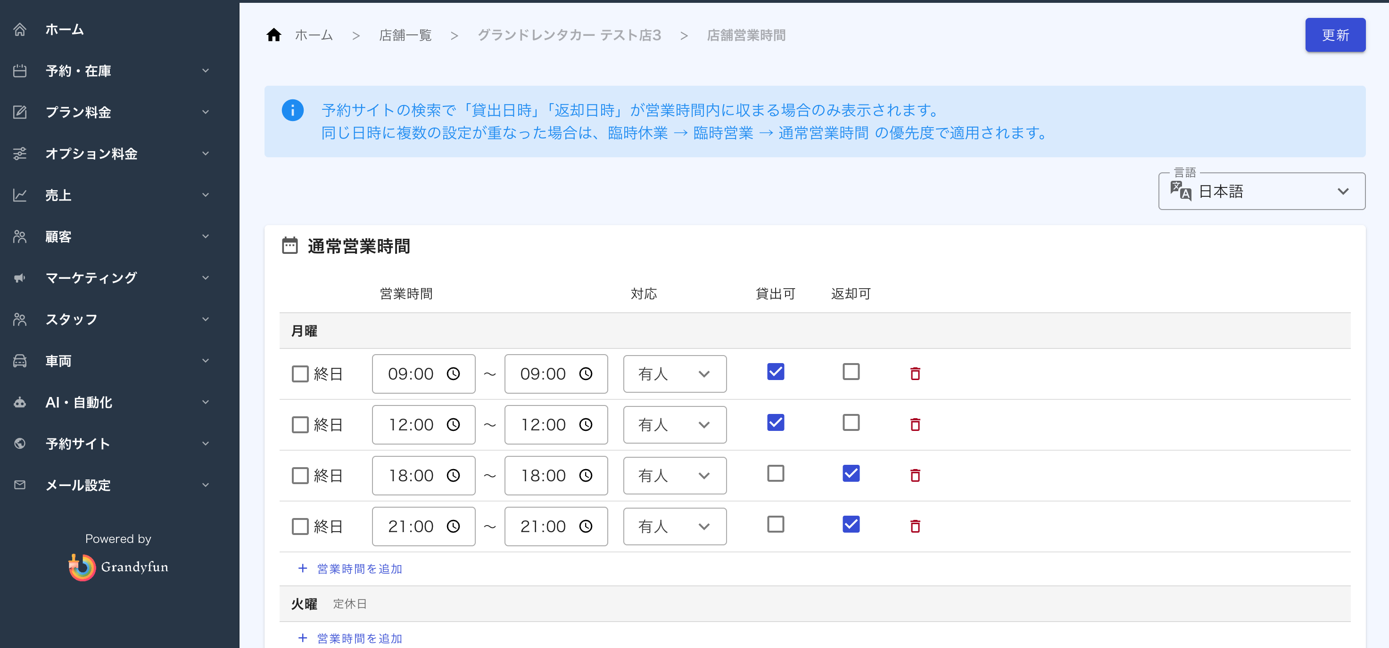This screenshot has width=1389, height=648.
Task: Go to ホーム via breadcrumb link
Action: (x=314, y=35)
